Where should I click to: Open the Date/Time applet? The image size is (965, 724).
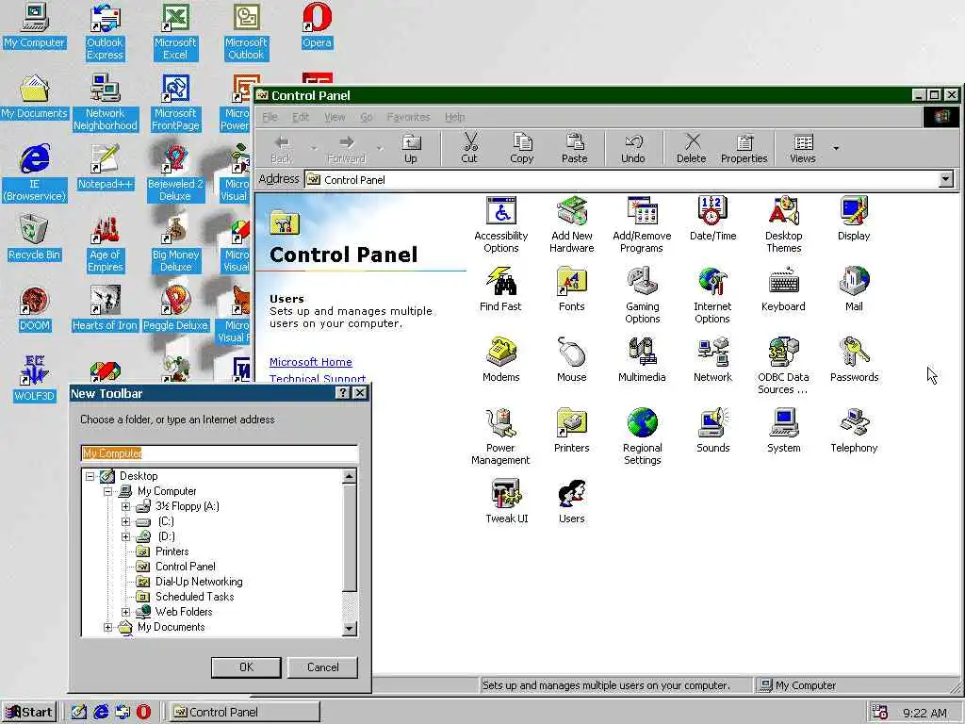click(712, 219)
